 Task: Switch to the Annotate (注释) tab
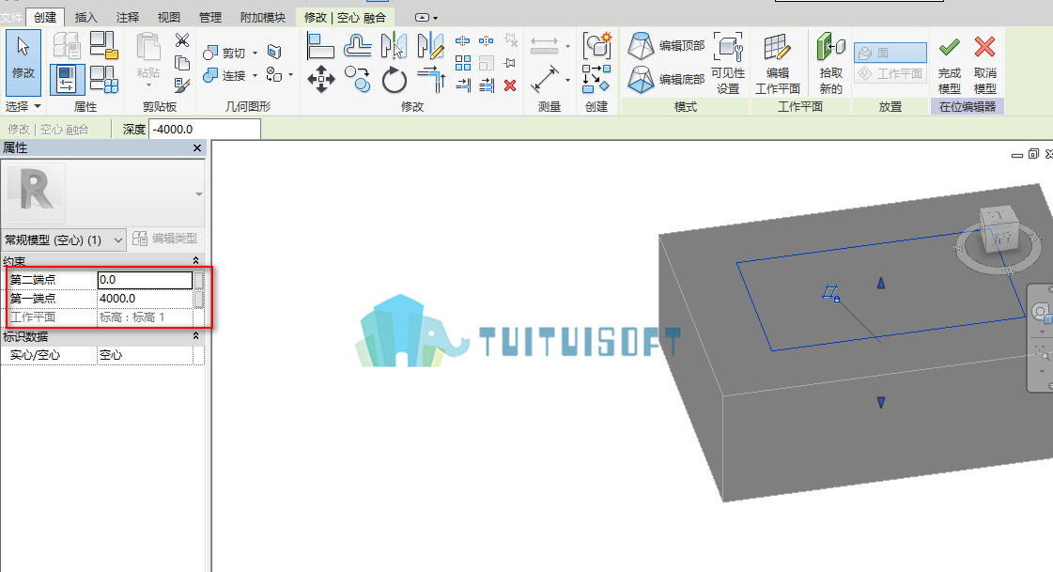(x=127, y=18)
